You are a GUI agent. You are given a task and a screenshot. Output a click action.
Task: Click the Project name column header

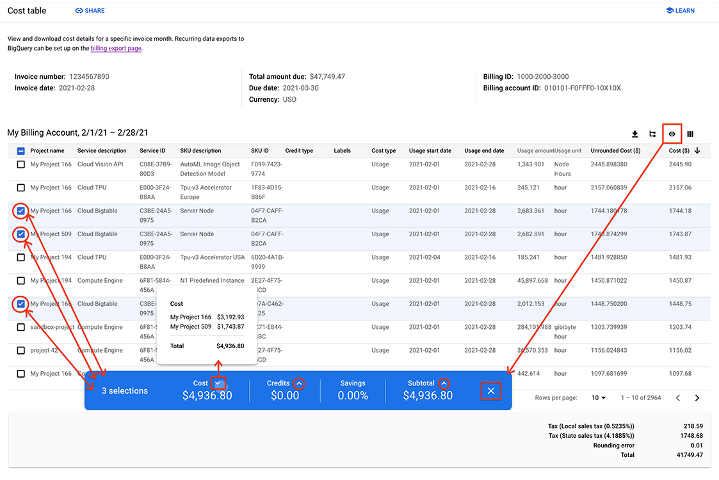(x=47, y=151)
